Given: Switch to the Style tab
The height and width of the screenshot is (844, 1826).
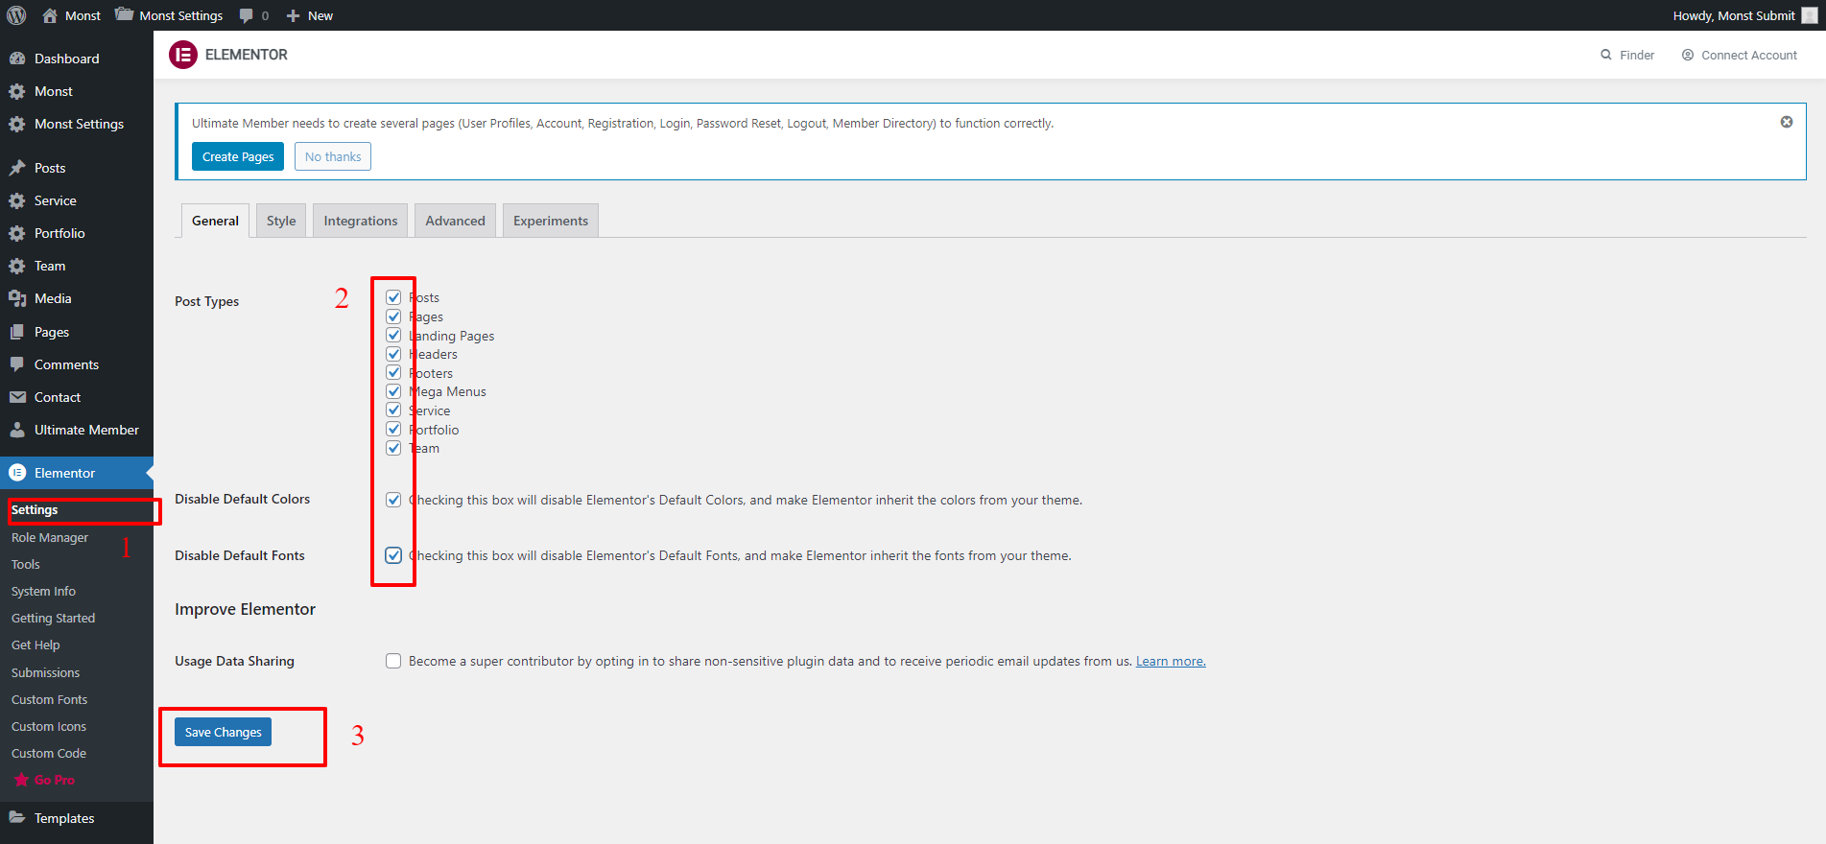Looking at the screenshot, I should coord(281,221).
